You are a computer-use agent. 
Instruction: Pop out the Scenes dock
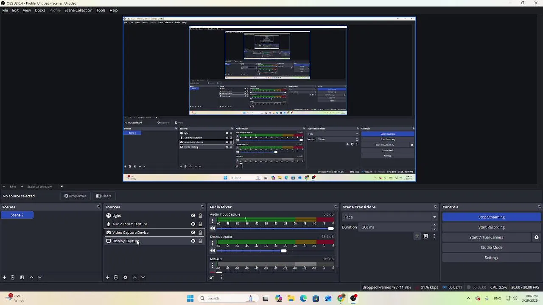(98, 207)
